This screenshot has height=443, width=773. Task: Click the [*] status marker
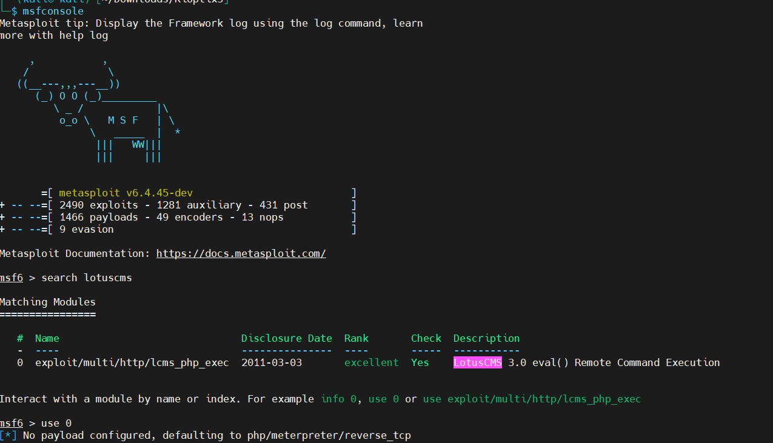[x=8, y=435]
